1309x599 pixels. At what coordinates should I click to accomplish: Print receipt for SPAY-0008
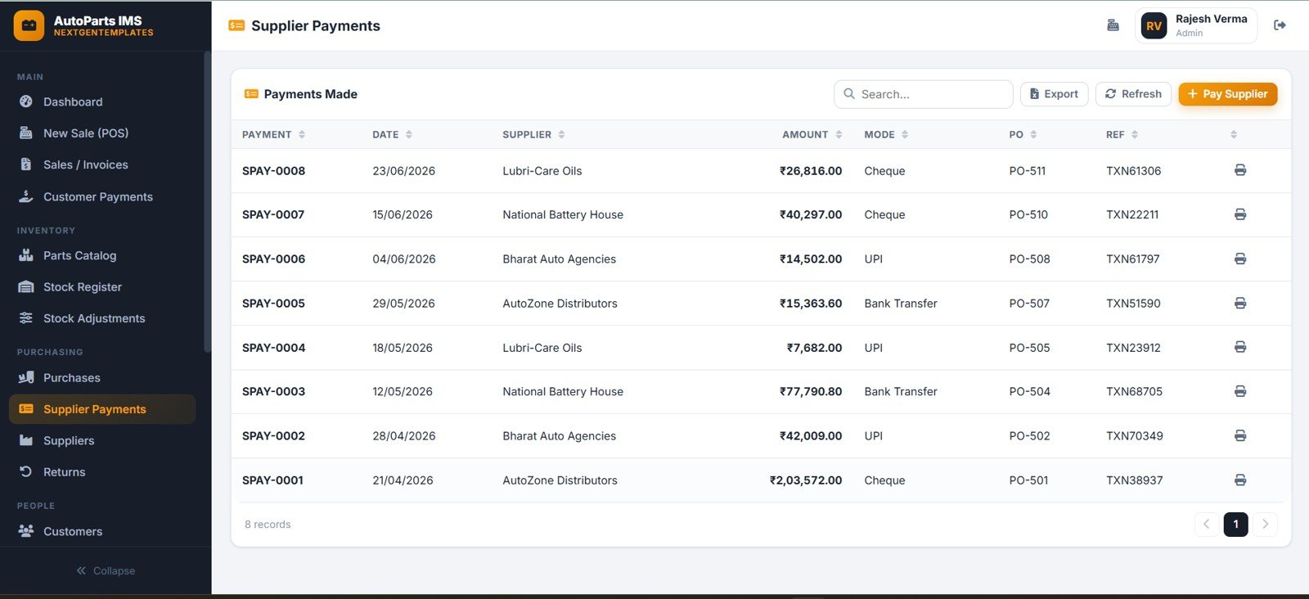(1240, 170)
